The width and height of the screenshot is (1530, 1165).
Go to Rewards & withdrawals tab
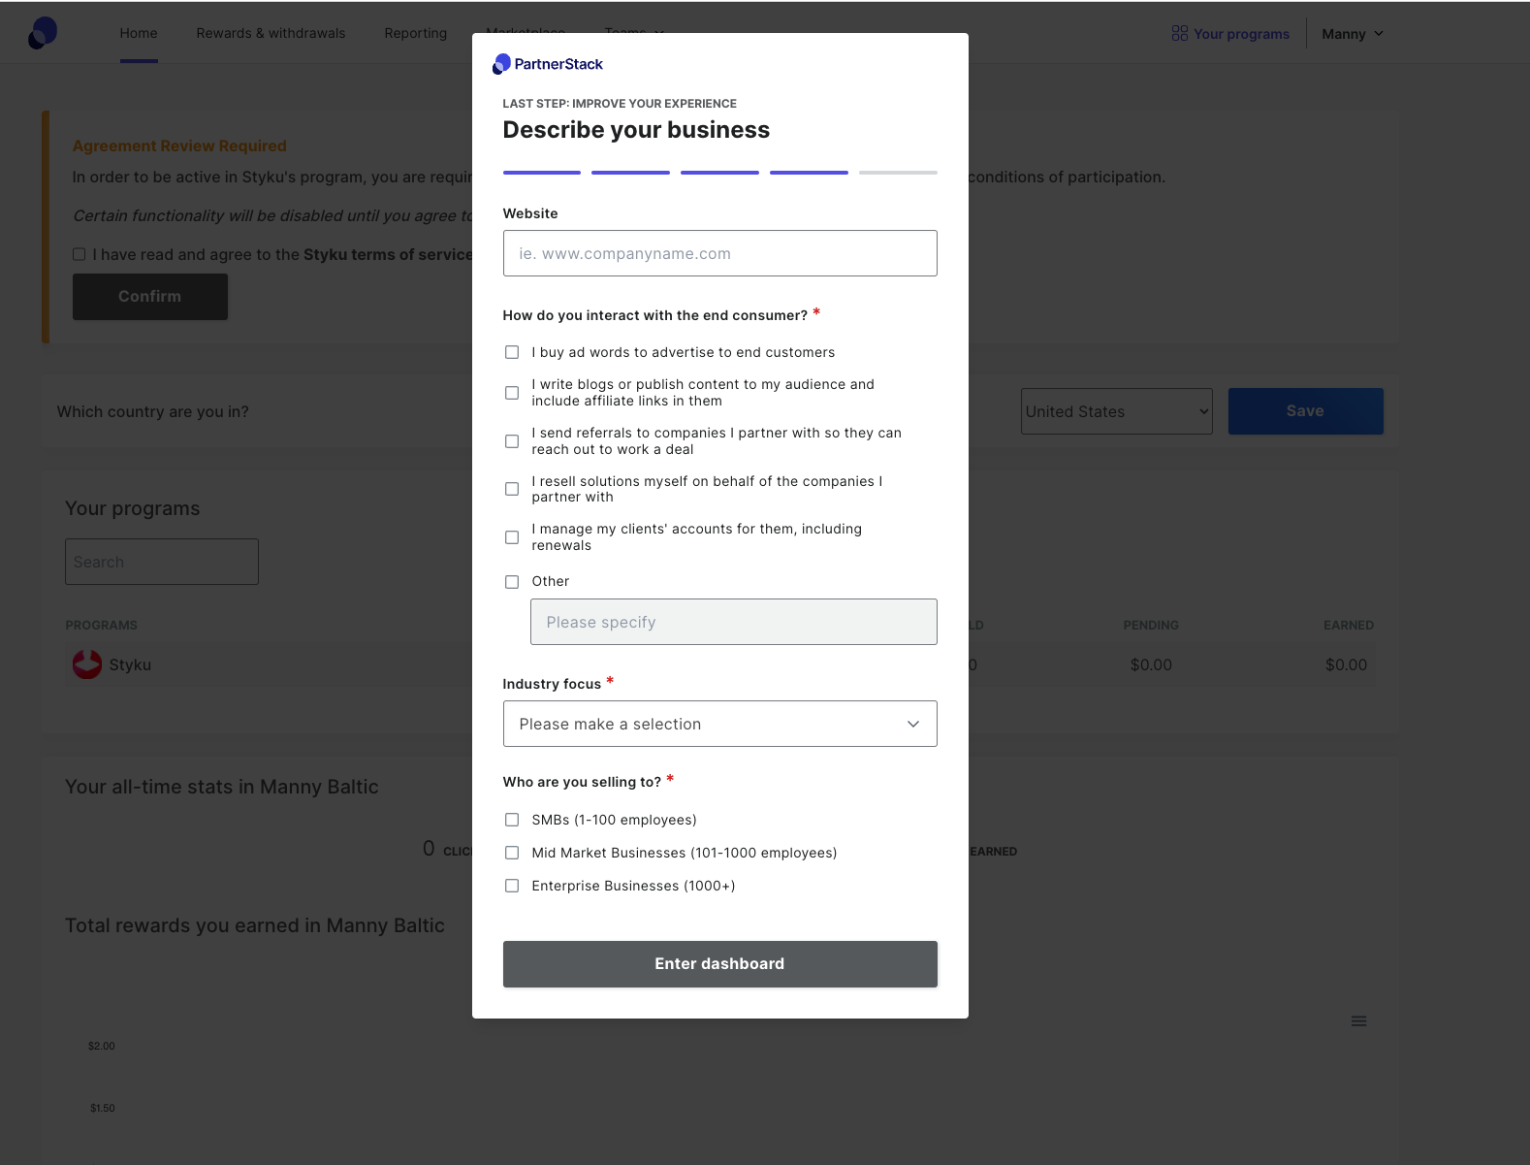[x=271, y=33]
